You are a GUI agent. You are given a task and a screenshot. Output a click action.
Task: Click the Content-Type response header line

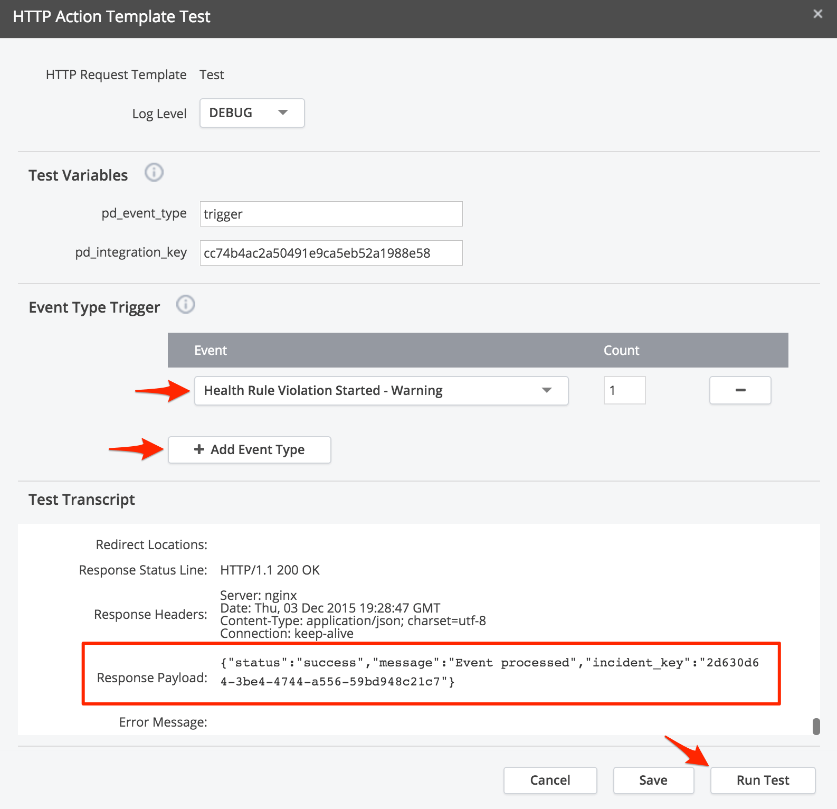pyautogui.click(x=353, y=621)
